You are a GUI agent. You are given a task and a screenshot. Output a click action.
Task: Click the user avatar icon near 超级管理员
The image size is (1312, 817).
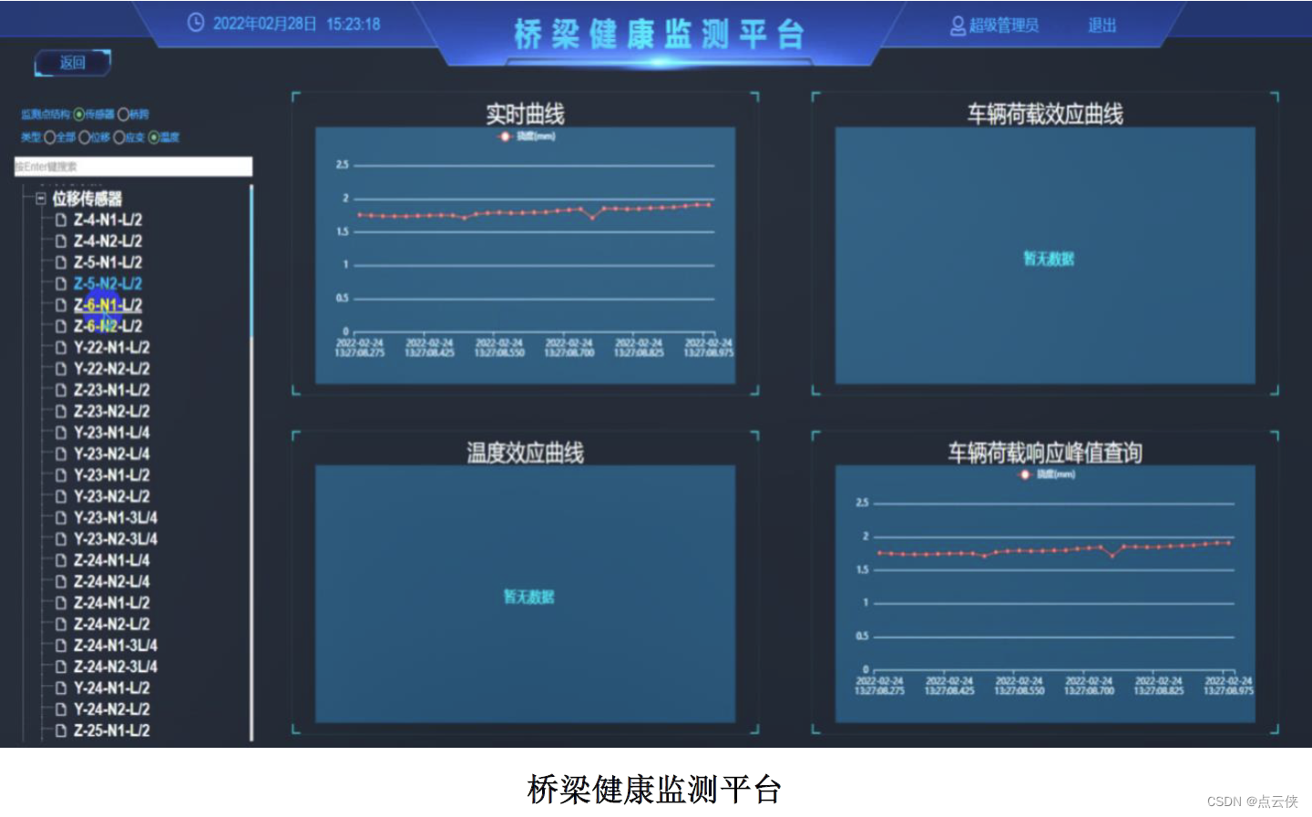[958, 26]
